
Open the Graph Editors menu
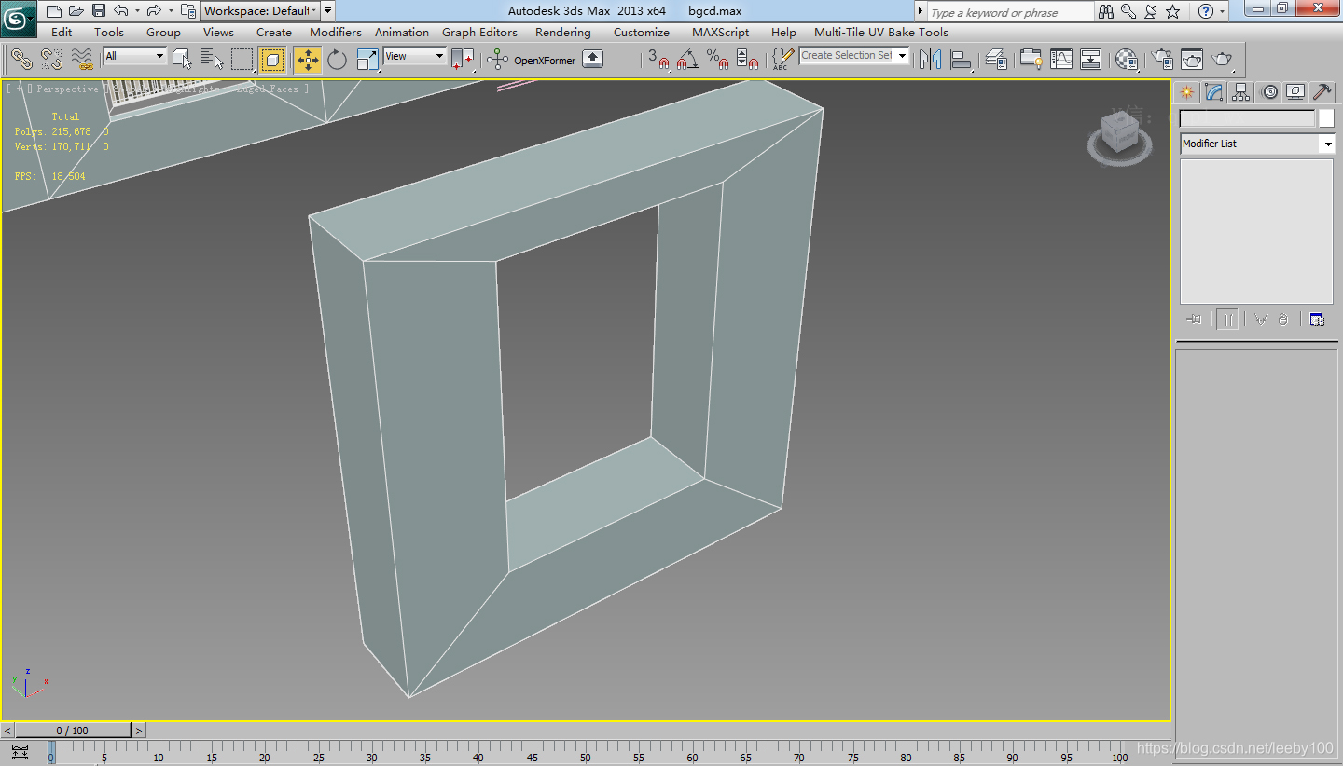pos(479,32)
